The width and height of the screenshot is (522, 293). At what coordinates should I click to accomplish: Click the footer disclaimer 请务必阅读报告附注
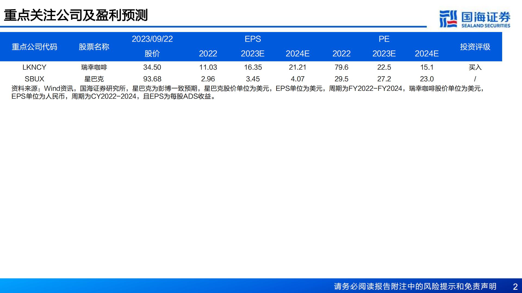(415, 286)
